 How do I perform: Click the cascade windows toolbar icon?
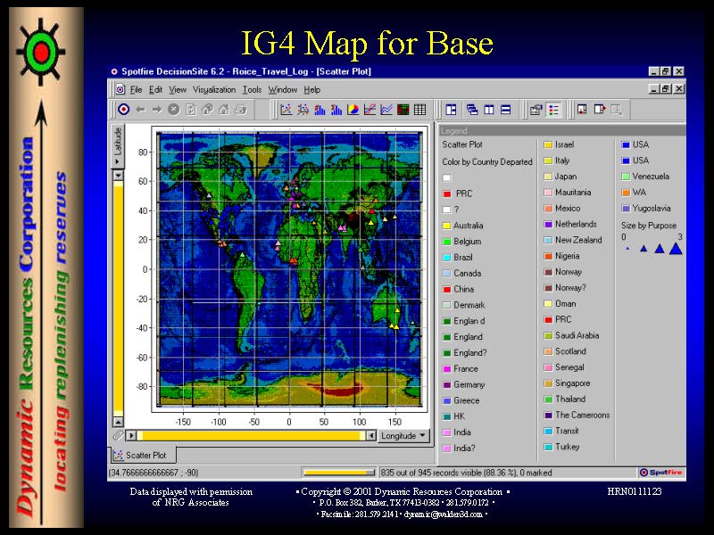472,110
